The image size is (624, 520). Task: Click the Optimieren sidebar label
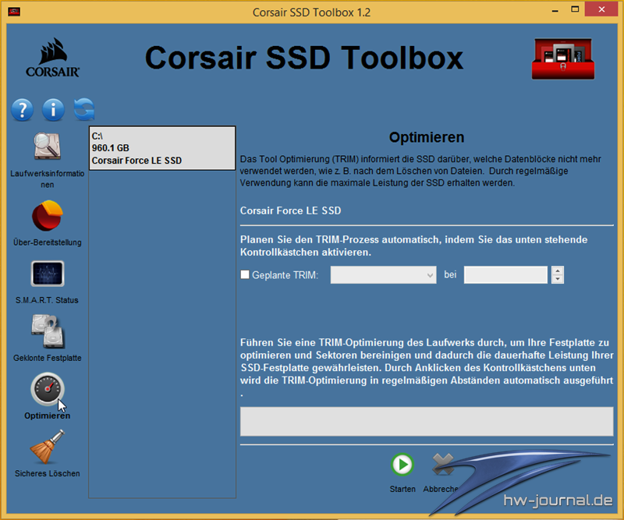[x=48, y=416]
